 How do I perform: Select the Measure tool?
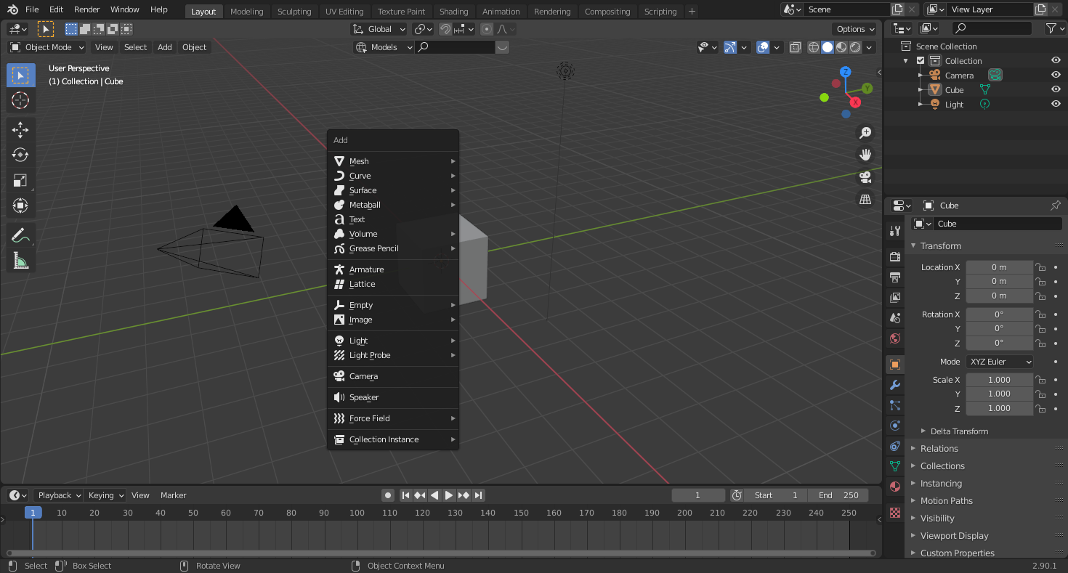click(20, 261)
